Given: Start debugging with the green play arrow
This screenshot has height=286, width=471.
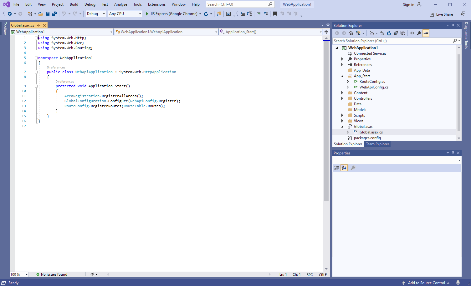Looking at the screenshot, I should (x=147, y=14).
